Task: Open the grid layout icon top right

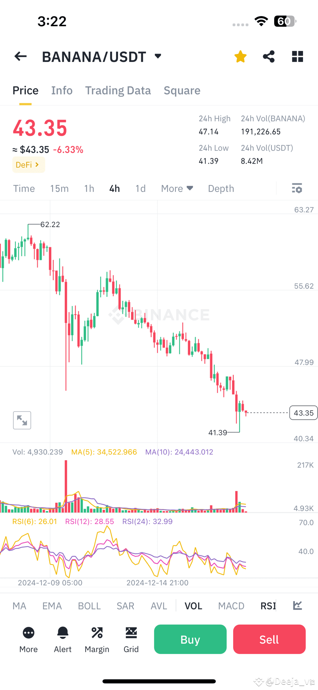Action: pyautogui.click(x=297, y=56)
